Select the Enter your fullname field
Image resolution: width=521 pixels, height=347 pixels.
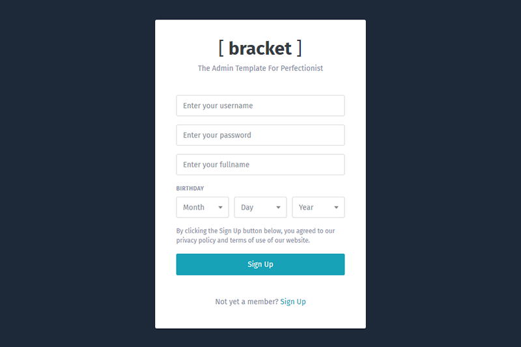(x=260, y=165)
